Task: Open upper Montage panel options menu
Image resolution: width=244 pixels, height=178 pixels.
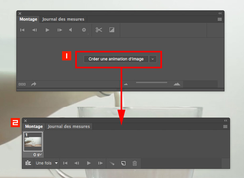Action: 220,19
